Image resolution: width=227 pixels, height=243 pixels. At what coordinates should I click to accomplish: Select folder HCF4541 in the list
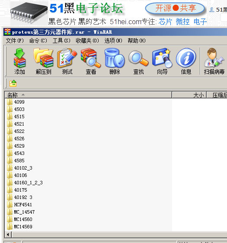tap(19, 205)
